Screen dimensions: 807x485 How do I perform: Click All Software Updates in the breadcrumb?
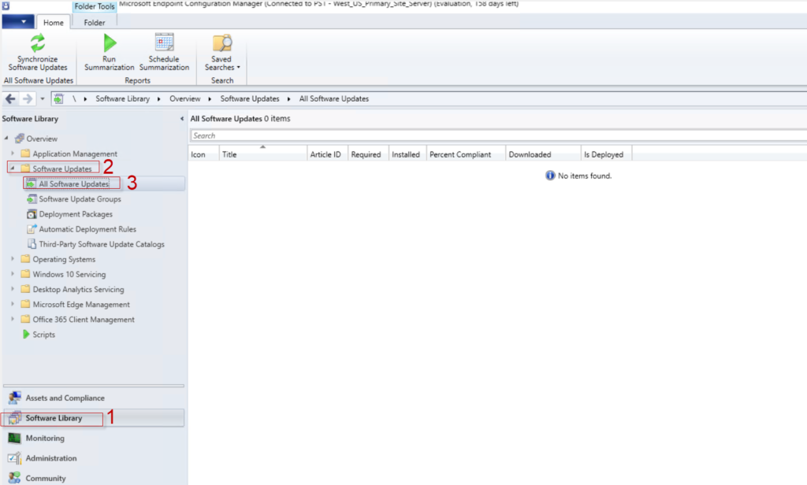click(334, 98)
